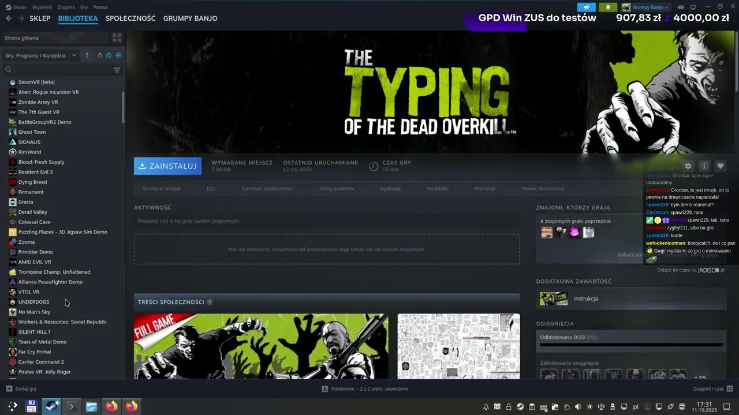This screenshot has width=739, height=415.
Task: Add game to favorites heart icon
Action: pos(720,166)
